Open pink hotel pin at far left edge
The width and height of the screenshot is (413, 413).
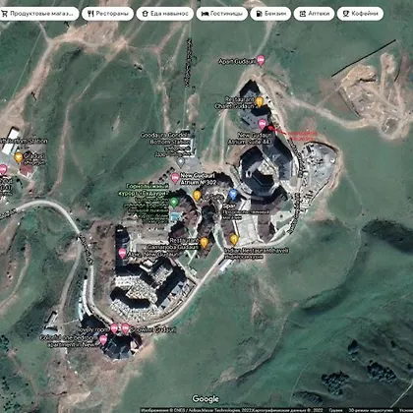(3, 169)
